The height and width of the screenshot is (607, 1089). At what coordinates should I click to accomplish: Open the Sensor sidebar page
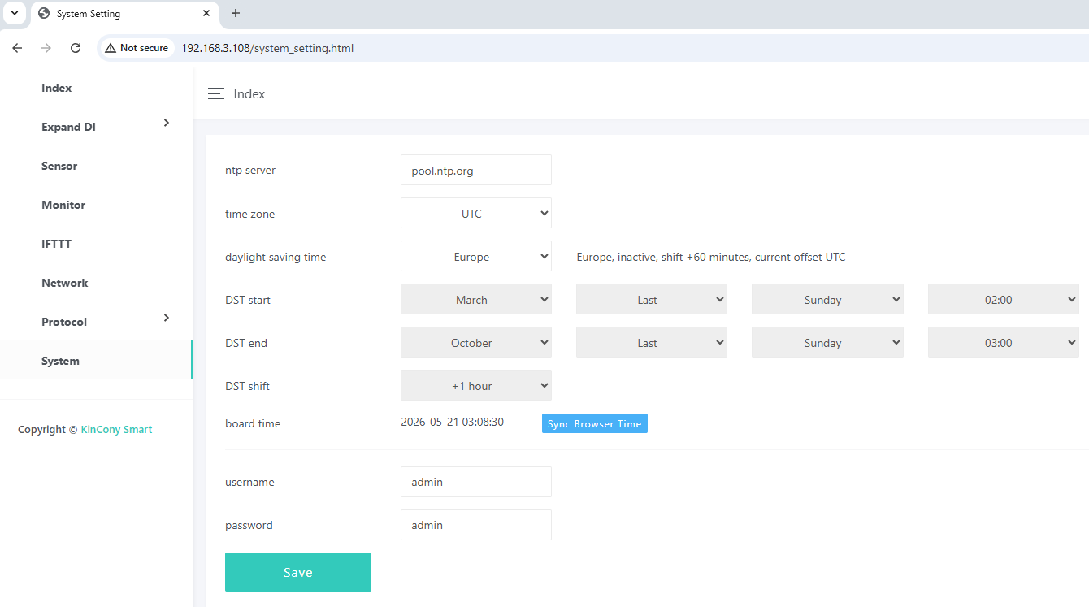[59, 166]
